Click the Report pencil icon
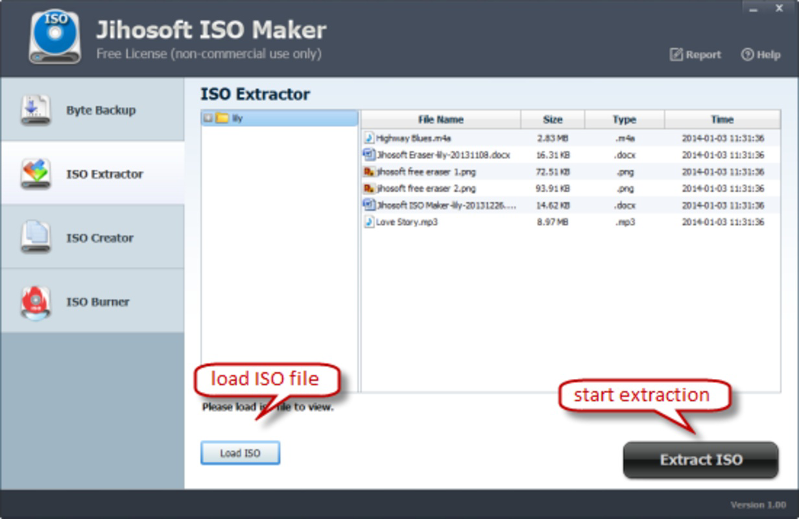The height and width of the screenshot is (519, 799). coord(676,54)
